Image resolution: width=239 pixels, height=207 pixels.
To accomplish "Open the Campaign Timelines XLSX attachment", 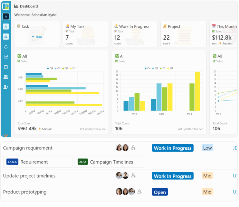I will pos(109,162).
